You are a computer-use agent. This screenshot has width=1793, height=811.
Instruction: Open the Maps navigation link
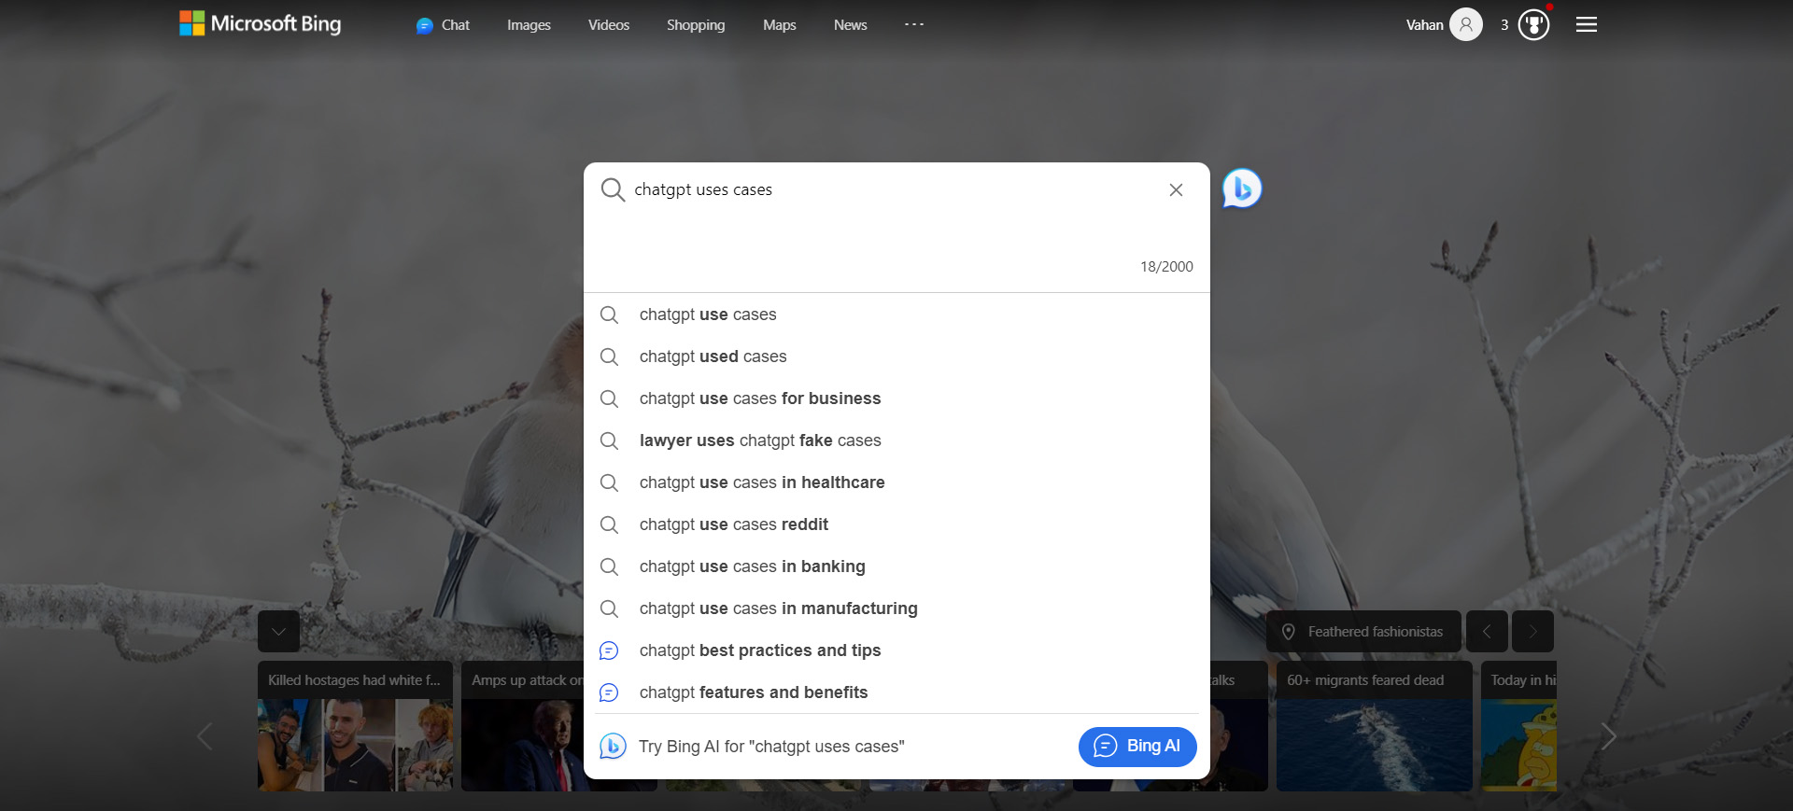(x=780, y=25)
